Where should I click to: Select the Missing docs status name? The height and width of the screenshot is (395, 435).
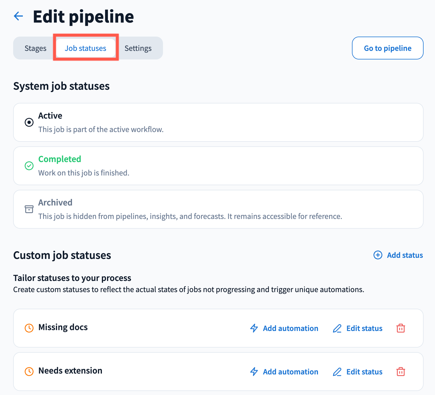(x=63, y=327)
